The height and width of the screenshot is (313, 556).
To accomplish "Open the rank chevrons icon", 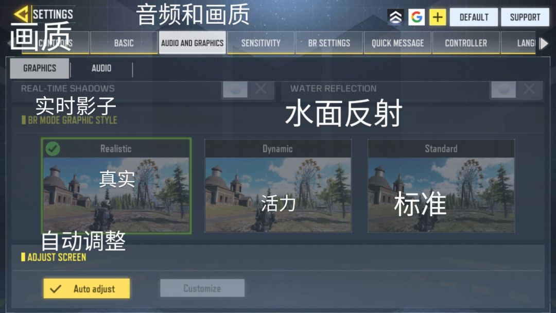I will [396, 17].
